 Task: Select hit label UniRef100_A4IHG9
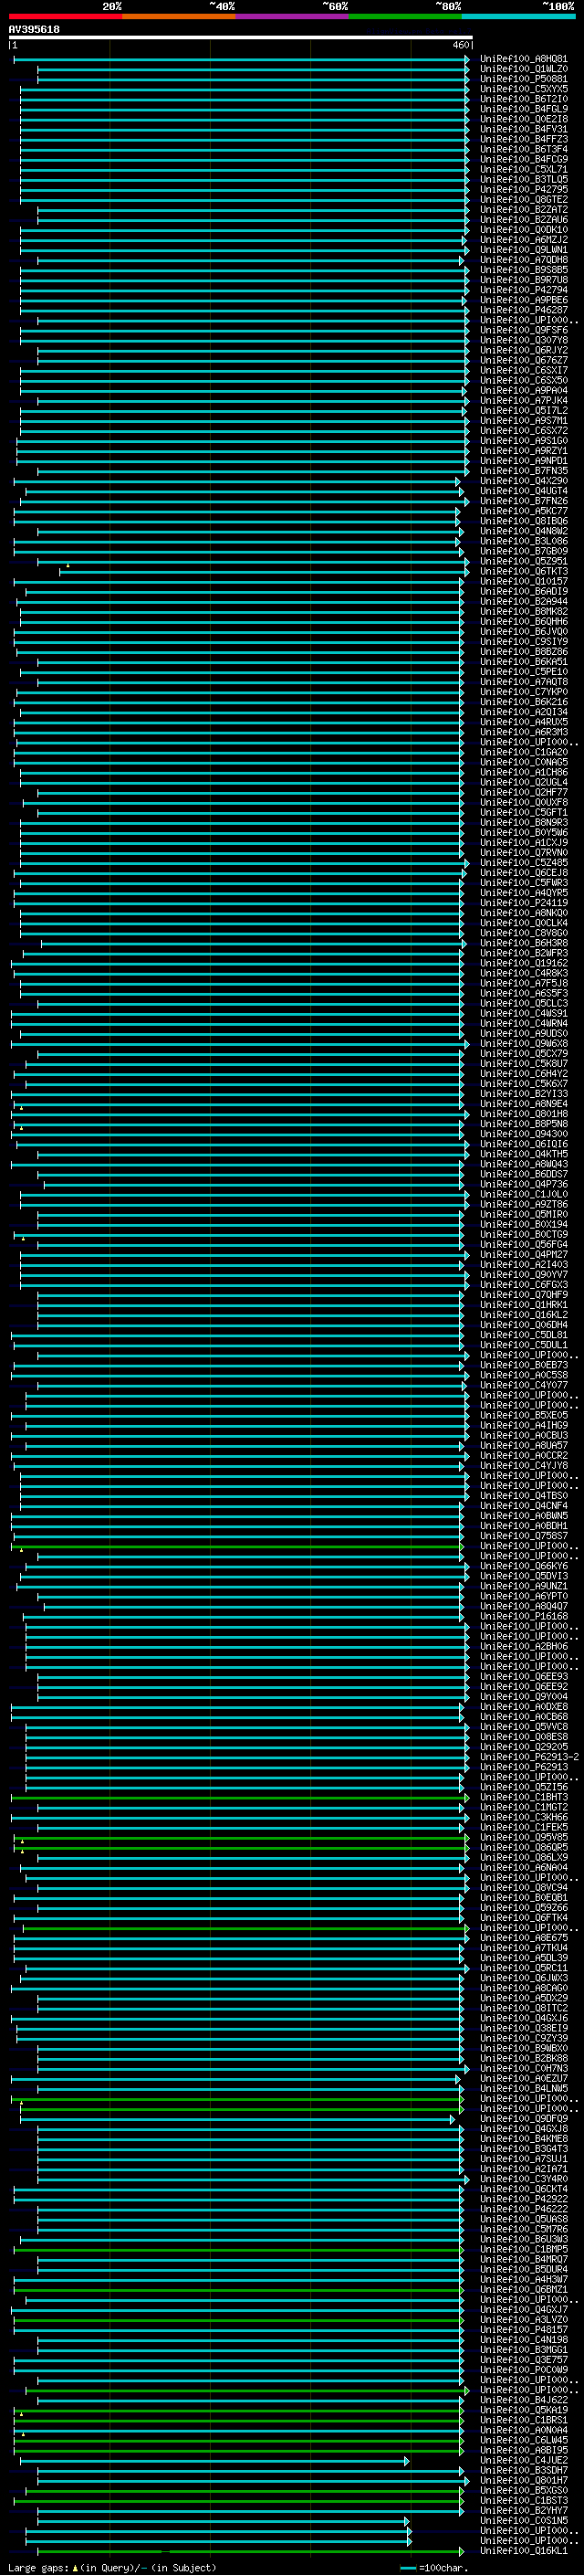(x=523, y=1426)
